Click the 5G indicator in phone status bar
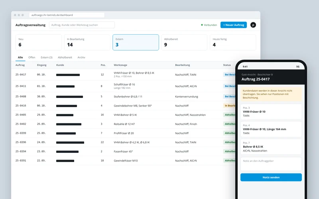Screen dimensions: 319x199 (x=298, y=66)
